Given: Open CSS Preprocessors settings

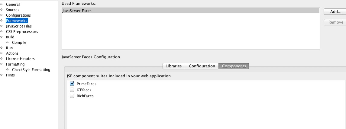Looking at the screenshot, I should pos(22,32).
